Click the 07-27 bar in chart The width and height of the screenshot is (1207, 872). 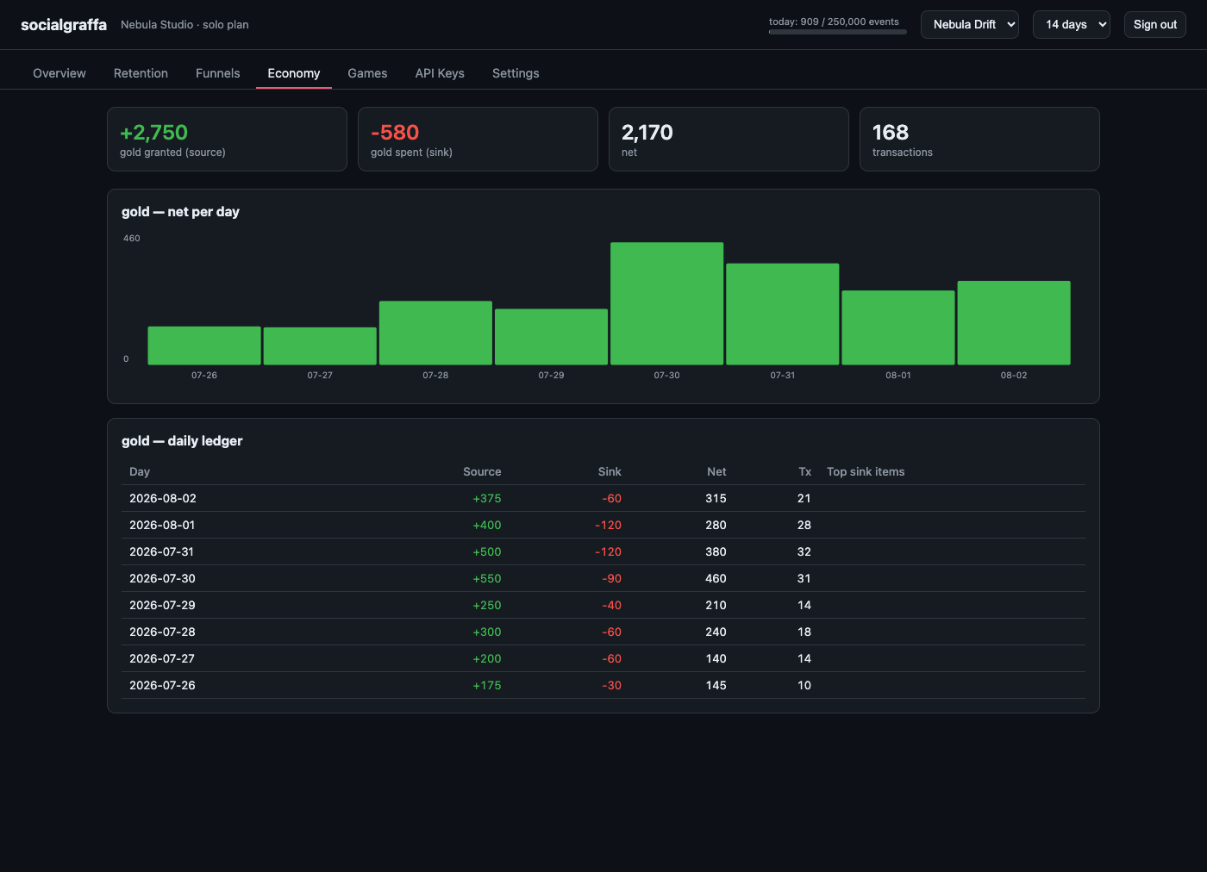pyautogui.click(x=320, y=346)
